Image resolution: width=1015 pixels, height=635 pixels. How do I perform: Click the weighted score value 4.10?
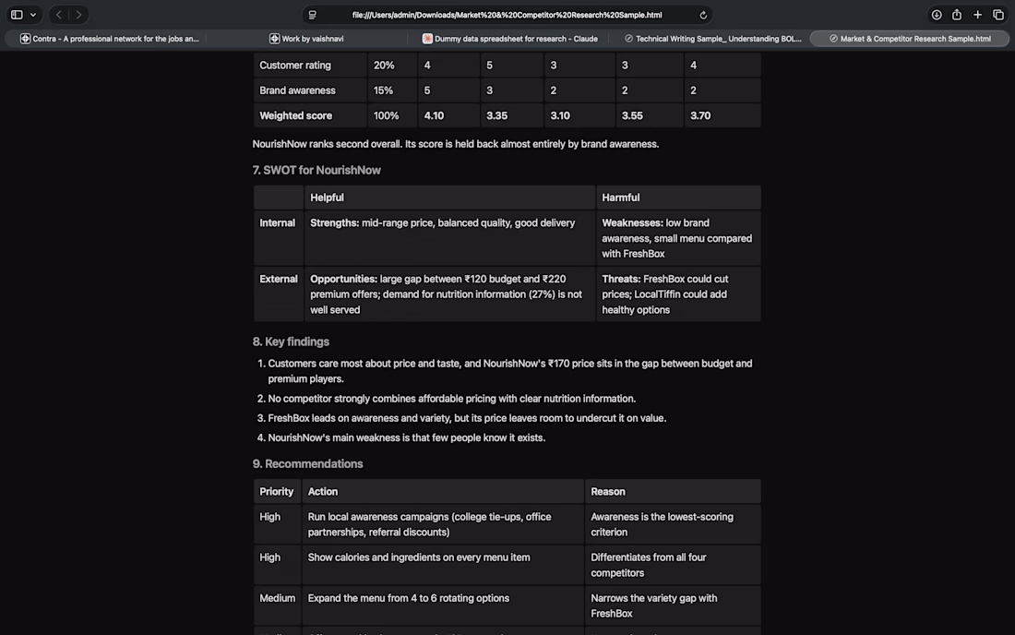[434, 116]
